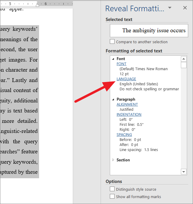The image size is (193, 204).
Task: Open the SPACING link
Action: click(x=124, y=135)
